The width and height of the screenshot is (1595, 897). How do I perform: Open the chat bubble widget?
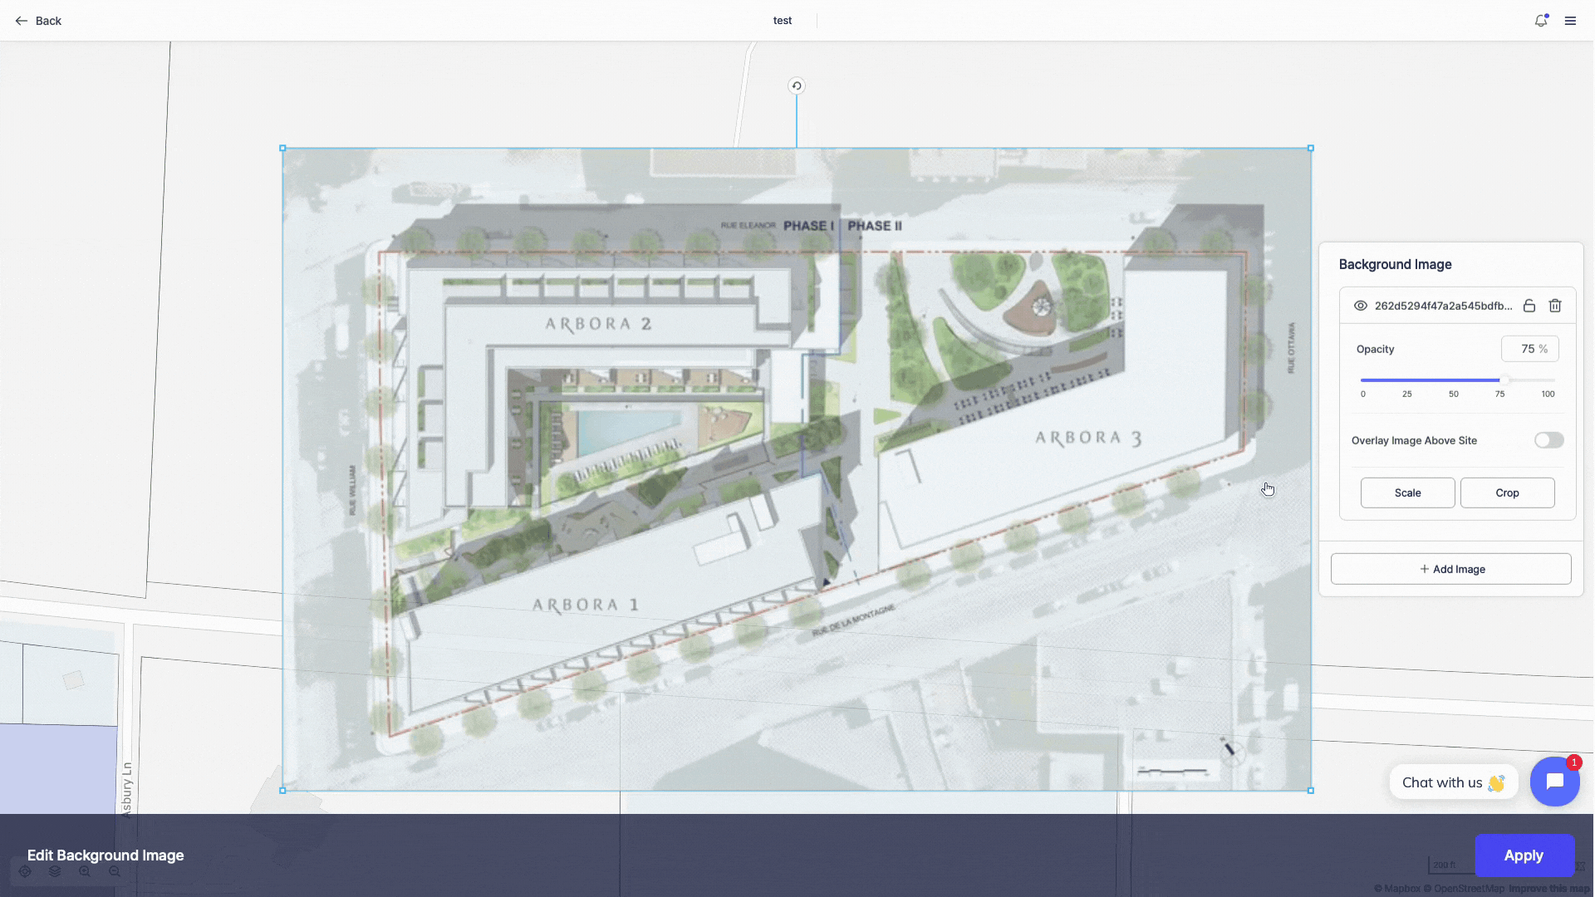1554,782
